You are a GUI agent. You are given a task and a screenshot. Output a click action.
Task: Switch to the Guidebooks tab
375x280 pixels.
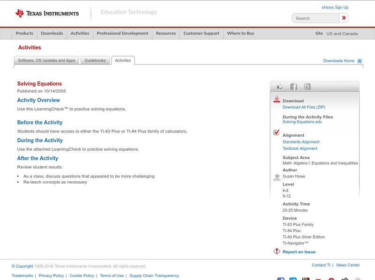95,60
